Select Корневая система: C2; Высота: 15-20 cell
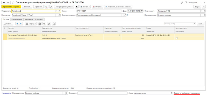This screenshot has width=207, height=95. (x=58, y=38)
